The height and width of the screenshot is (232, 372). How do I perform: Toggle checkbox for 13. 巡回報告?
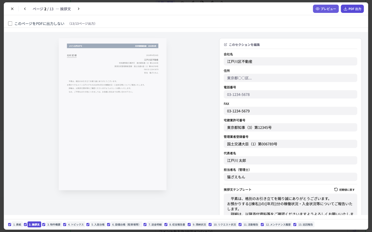tap(295, 225)
